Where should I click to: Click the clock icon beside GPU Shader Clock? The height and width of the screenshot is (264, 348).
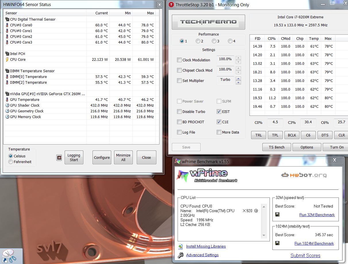click(7, 105)
